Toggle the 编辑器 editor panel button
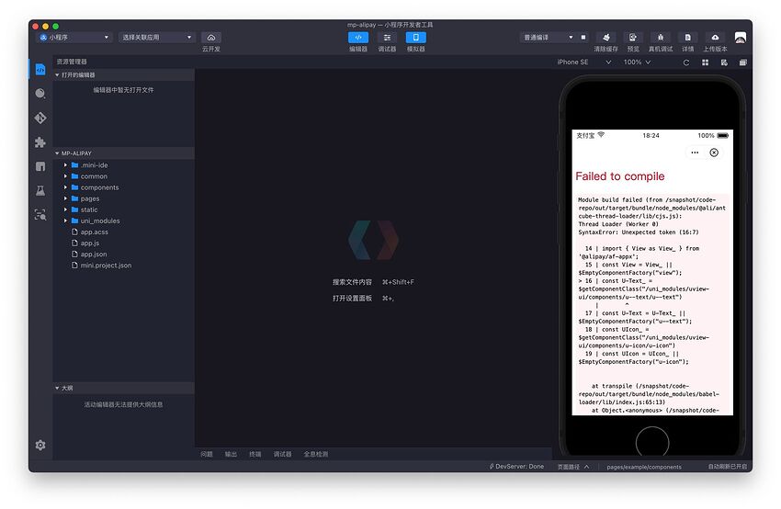The image size is (781, 509). [x=358, y=38]
